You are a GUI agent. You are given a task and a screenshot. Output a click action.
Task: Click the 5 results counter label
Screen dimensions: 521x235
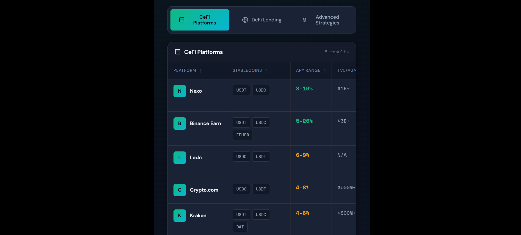pos(337,52)
